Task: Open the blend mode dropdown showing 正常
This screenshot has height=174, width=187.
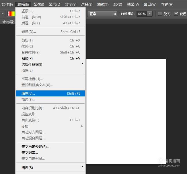Action: pos(102,14)
